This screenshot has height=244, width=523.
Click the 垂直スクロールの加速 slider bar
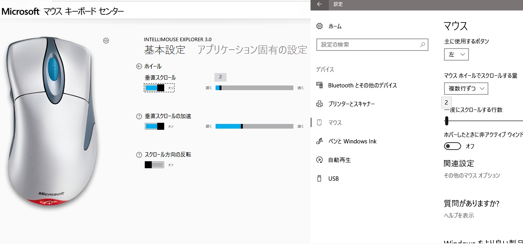(x=254, y=126)
